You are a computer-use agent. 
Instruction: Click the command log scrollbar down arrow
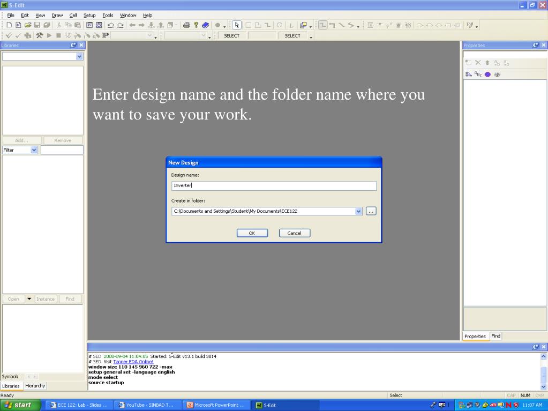[x=544, y=386]
